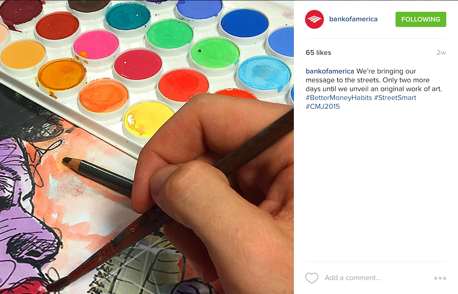
Task: Open the #CMJ2015 hashtag
Action: tap(323, 106)
